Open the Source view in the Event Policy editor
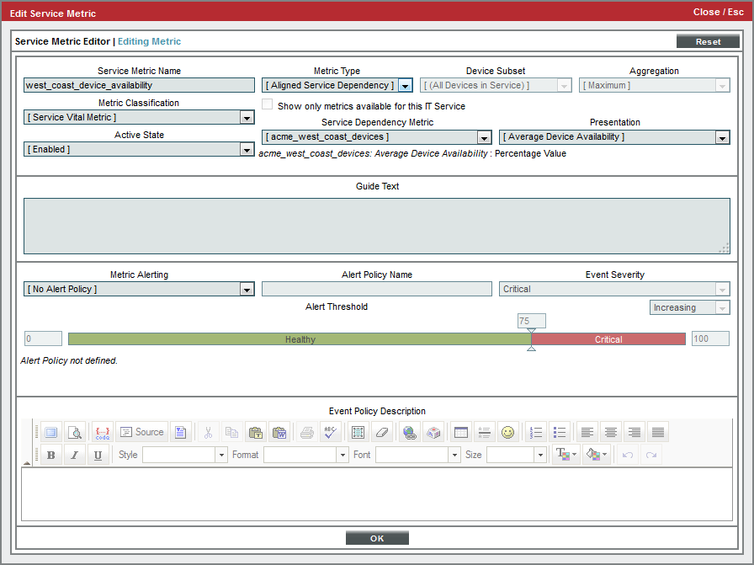The height and width of the screenshot is (565, 754). pos(141,431)
